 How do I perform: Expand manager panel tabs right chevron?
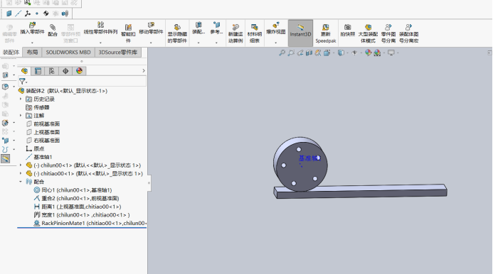[144, 71]
